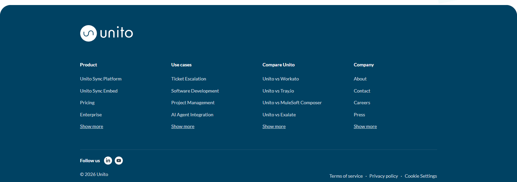Screen dimensions: 517x182
Task: Go to Unito Sync Embed page
Action: point(99,91)
